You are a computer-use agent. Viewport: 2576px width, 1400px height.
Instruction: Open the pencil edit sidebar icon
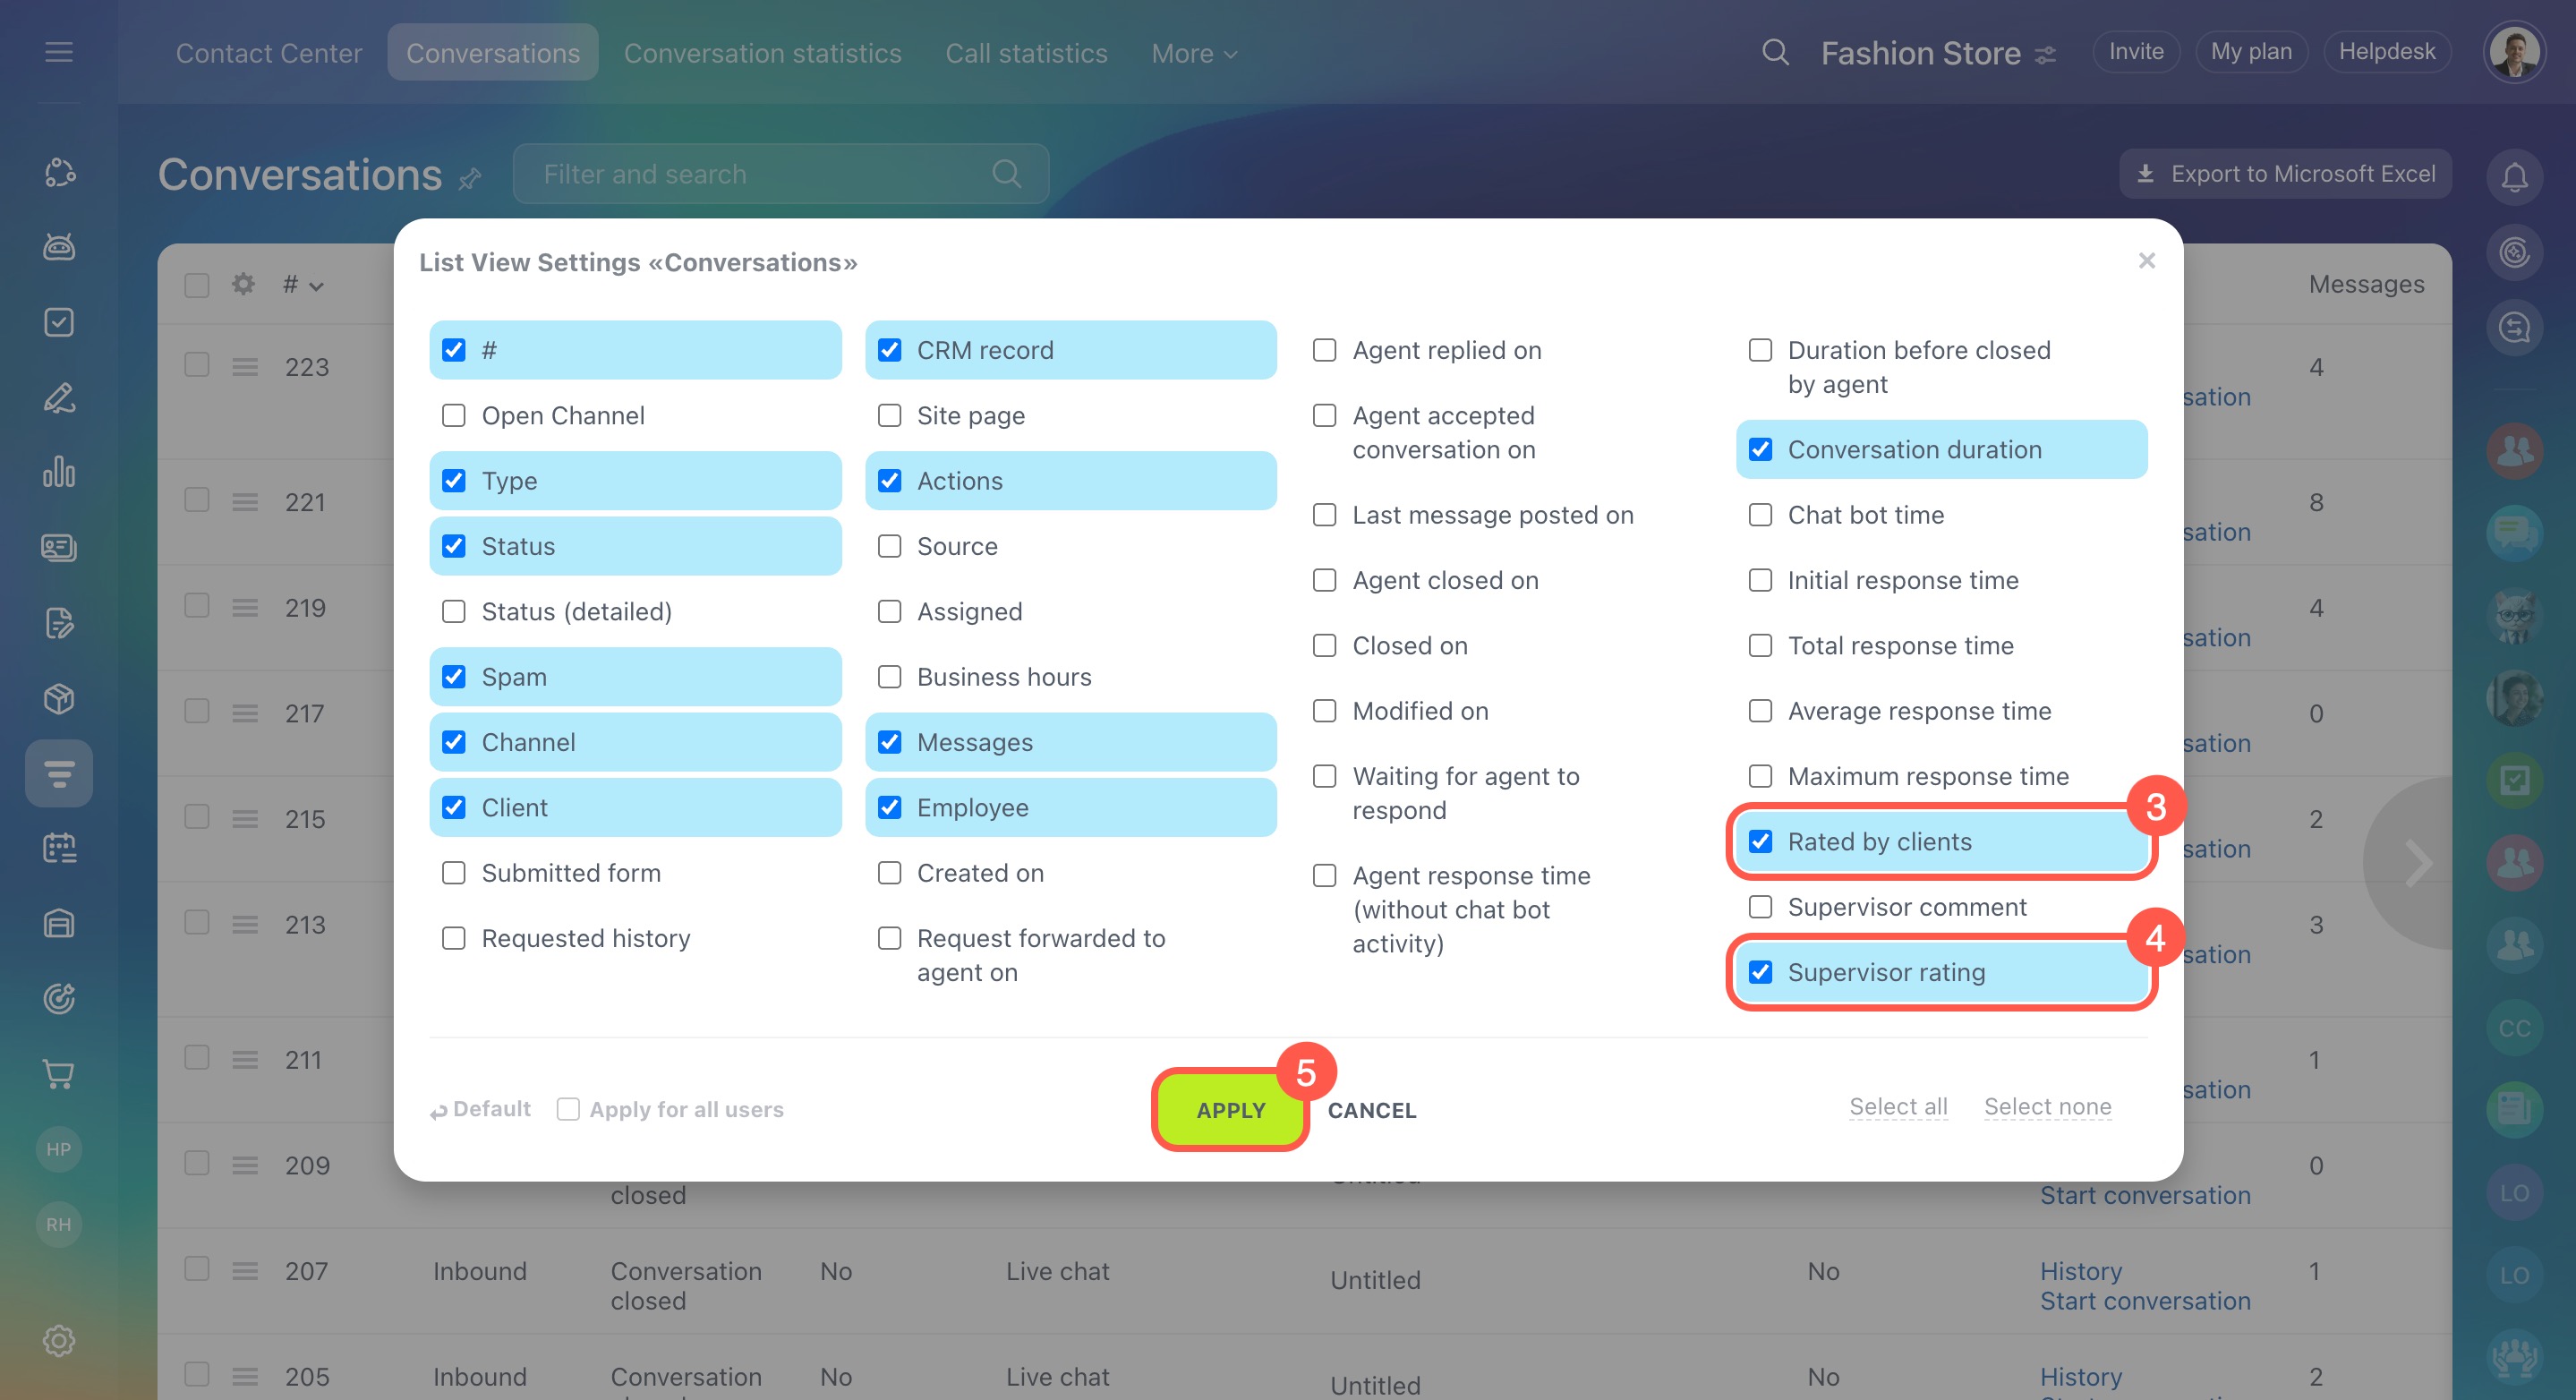59,397
